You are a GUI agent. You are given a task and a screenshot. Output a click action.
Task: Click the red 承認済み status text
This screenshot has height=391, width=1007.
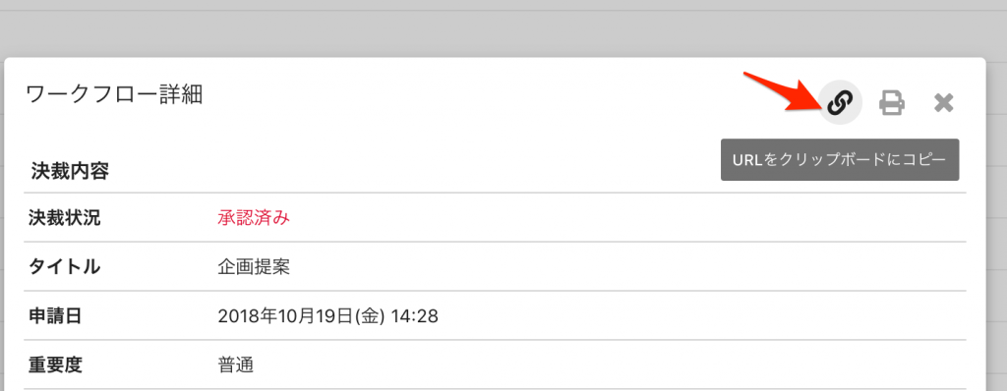[254, 218]
